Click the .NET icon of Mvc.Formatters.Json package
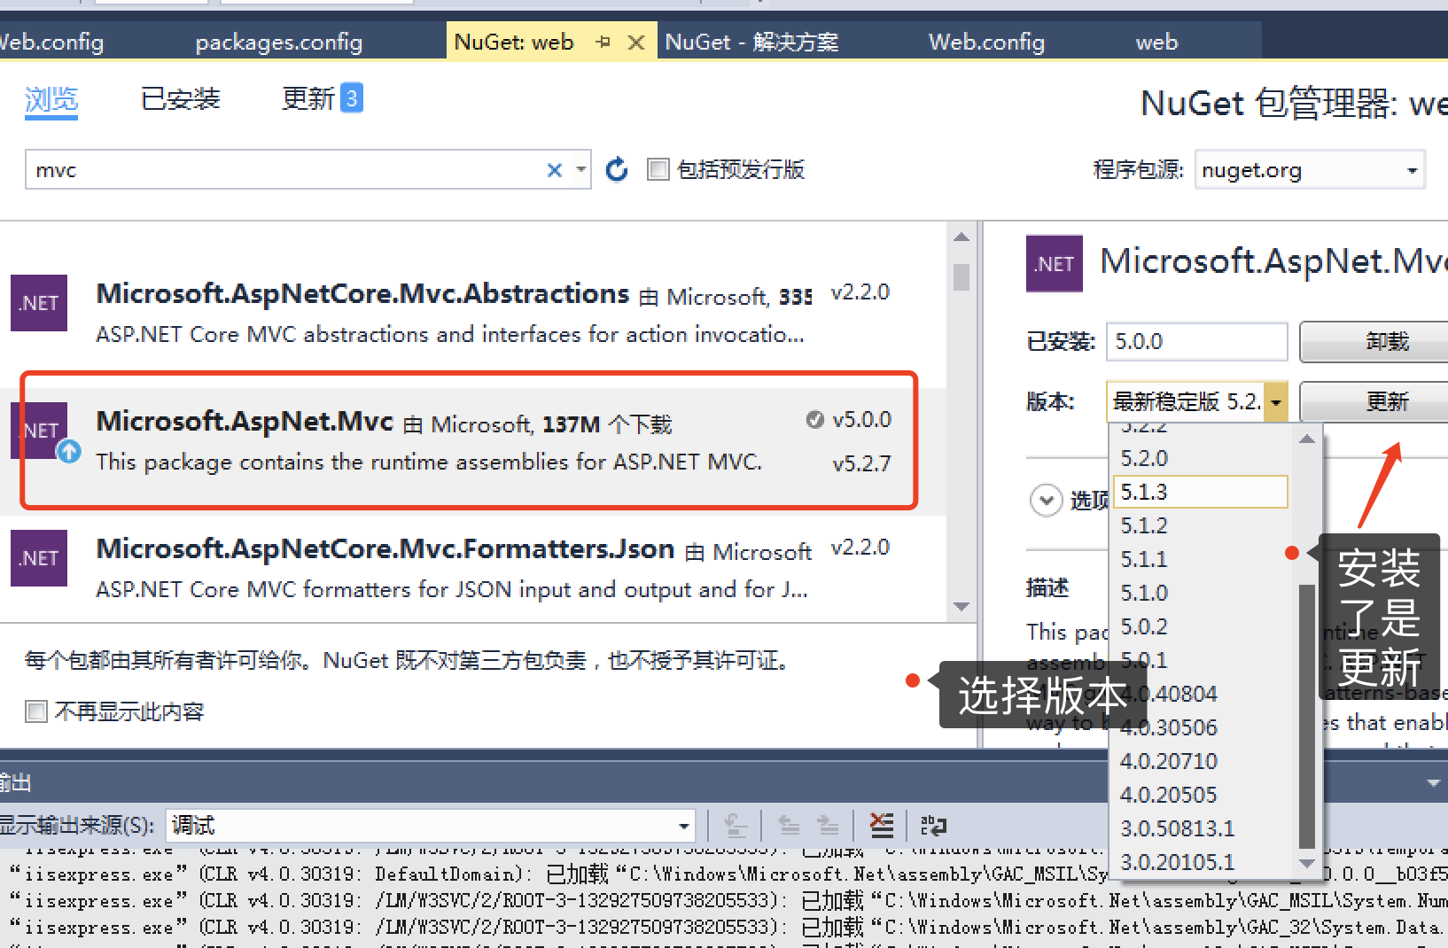 coord(39,558)
